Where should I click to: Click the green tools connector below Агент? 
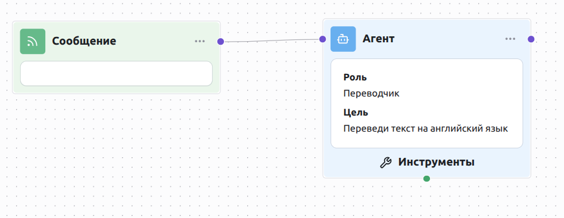tap(426, 179)
